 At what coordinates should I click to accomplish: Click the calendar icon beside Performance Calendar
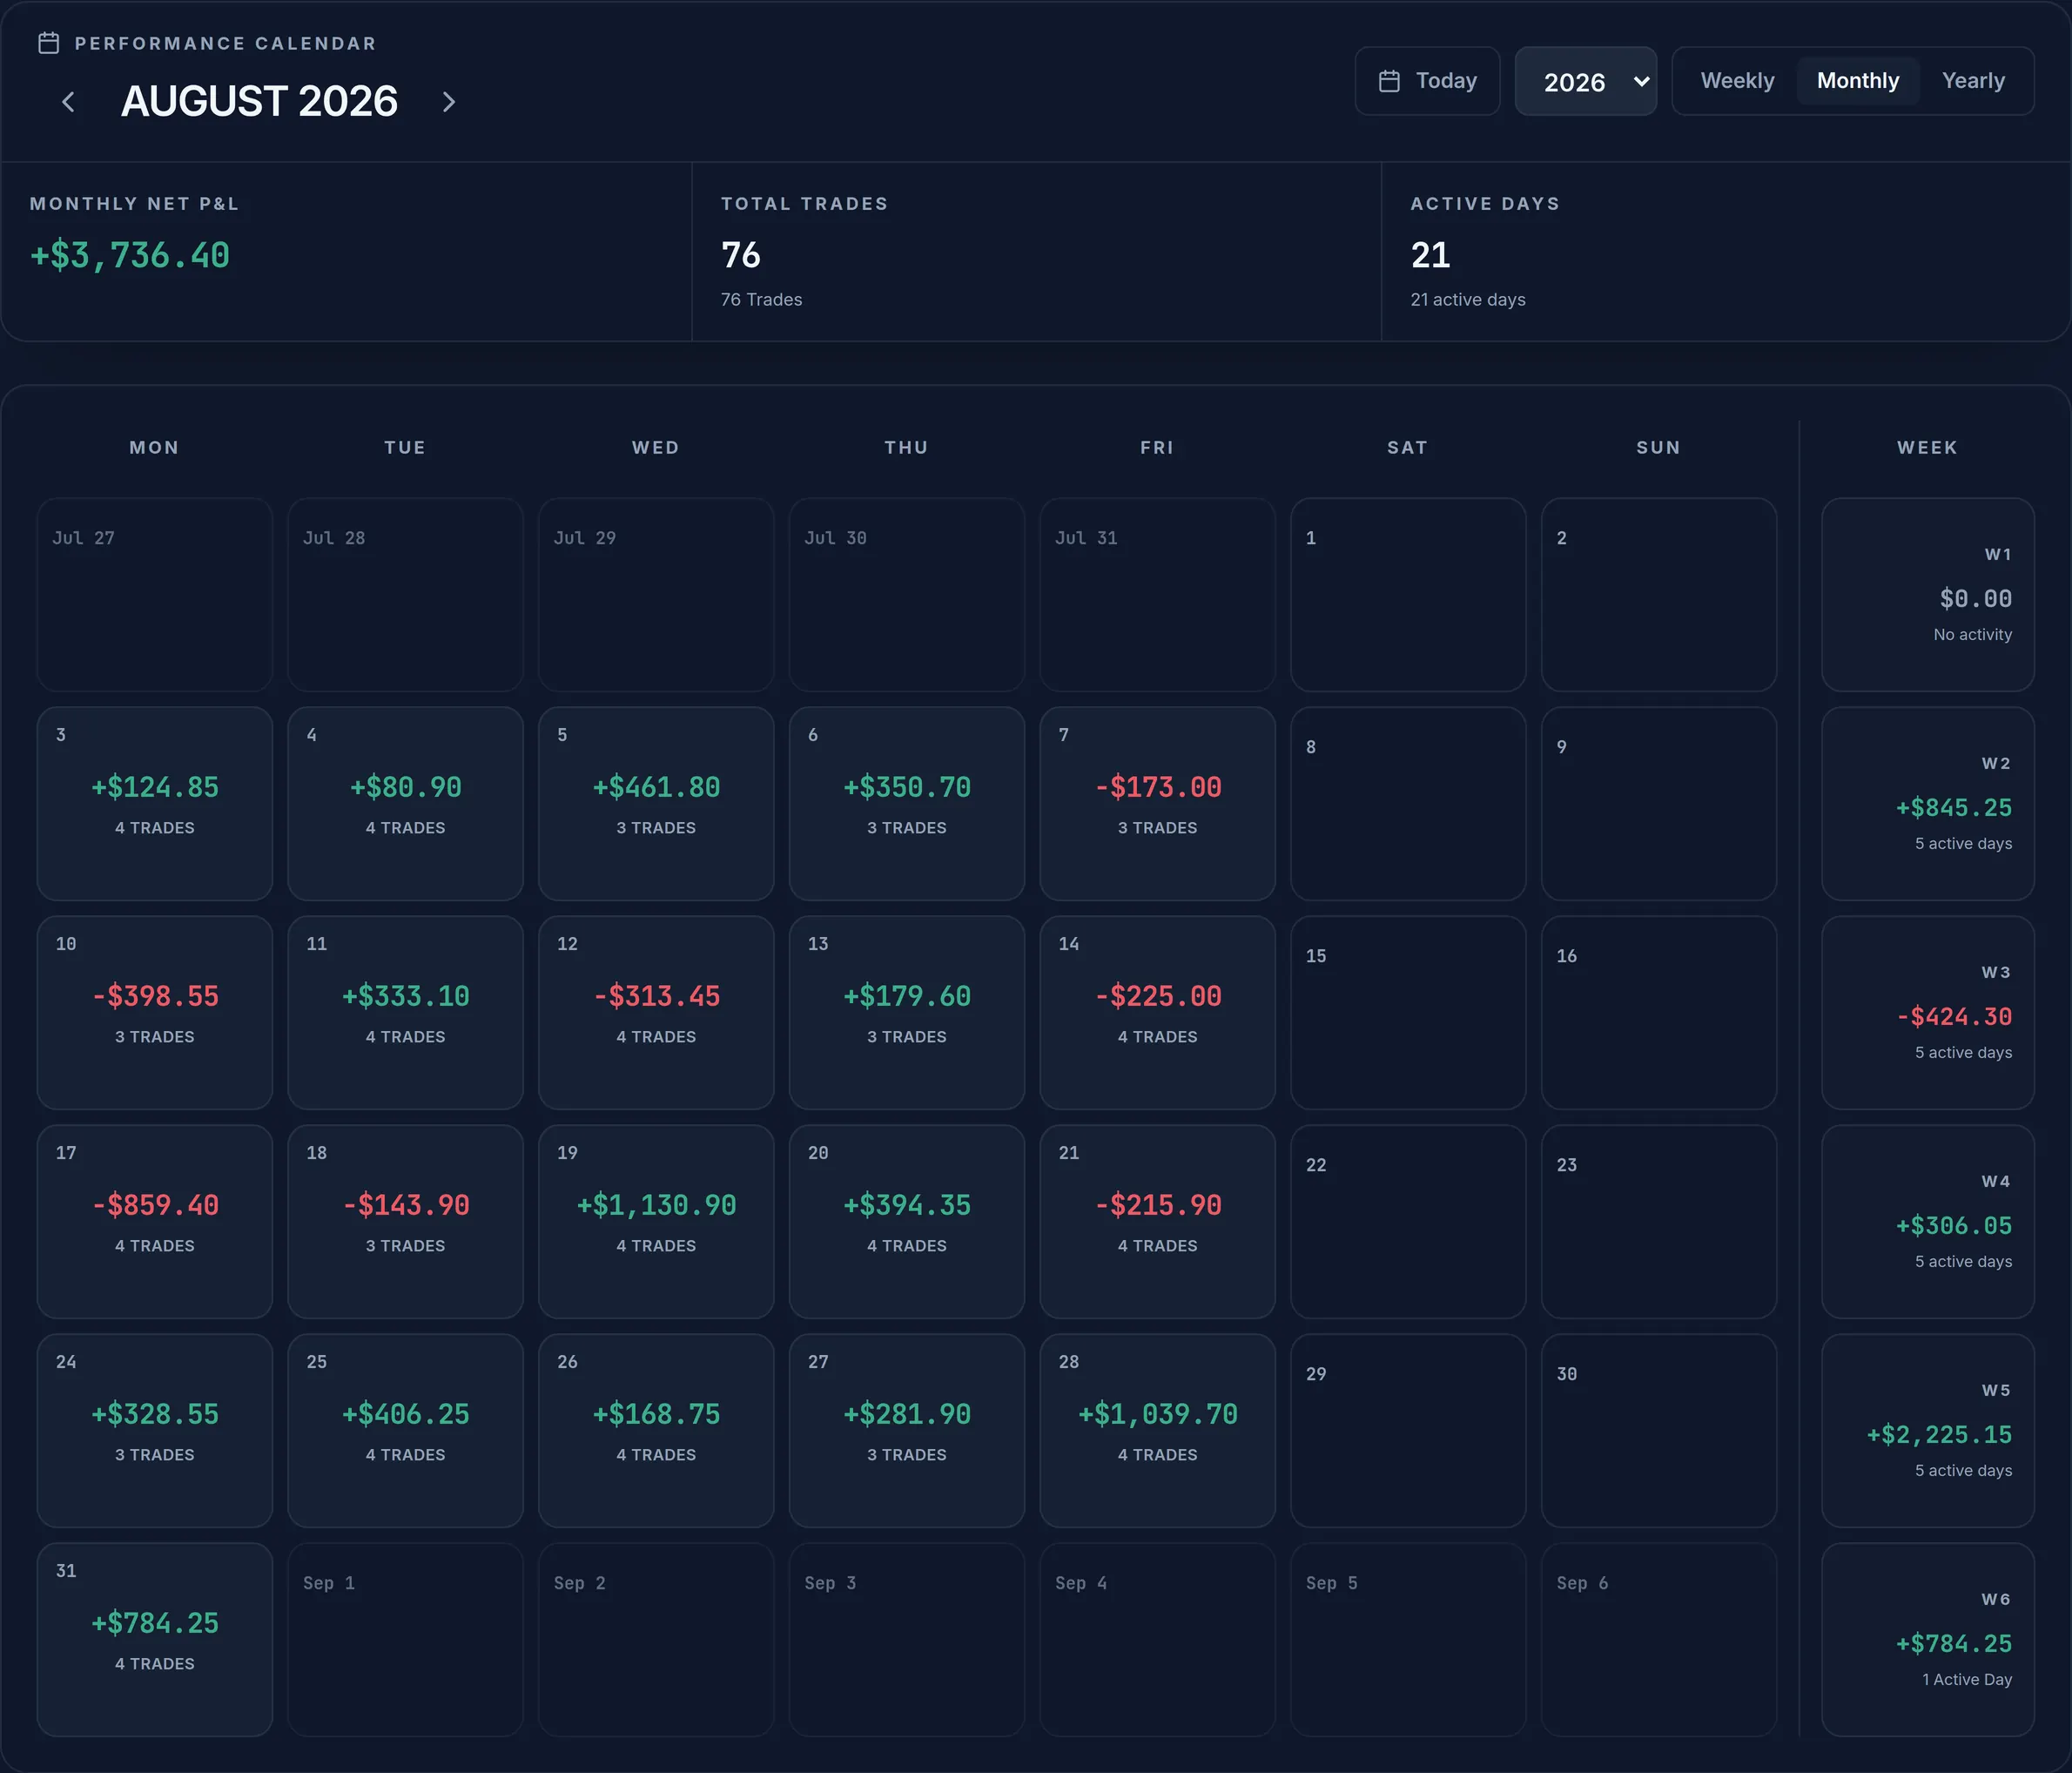coord(48,43)
